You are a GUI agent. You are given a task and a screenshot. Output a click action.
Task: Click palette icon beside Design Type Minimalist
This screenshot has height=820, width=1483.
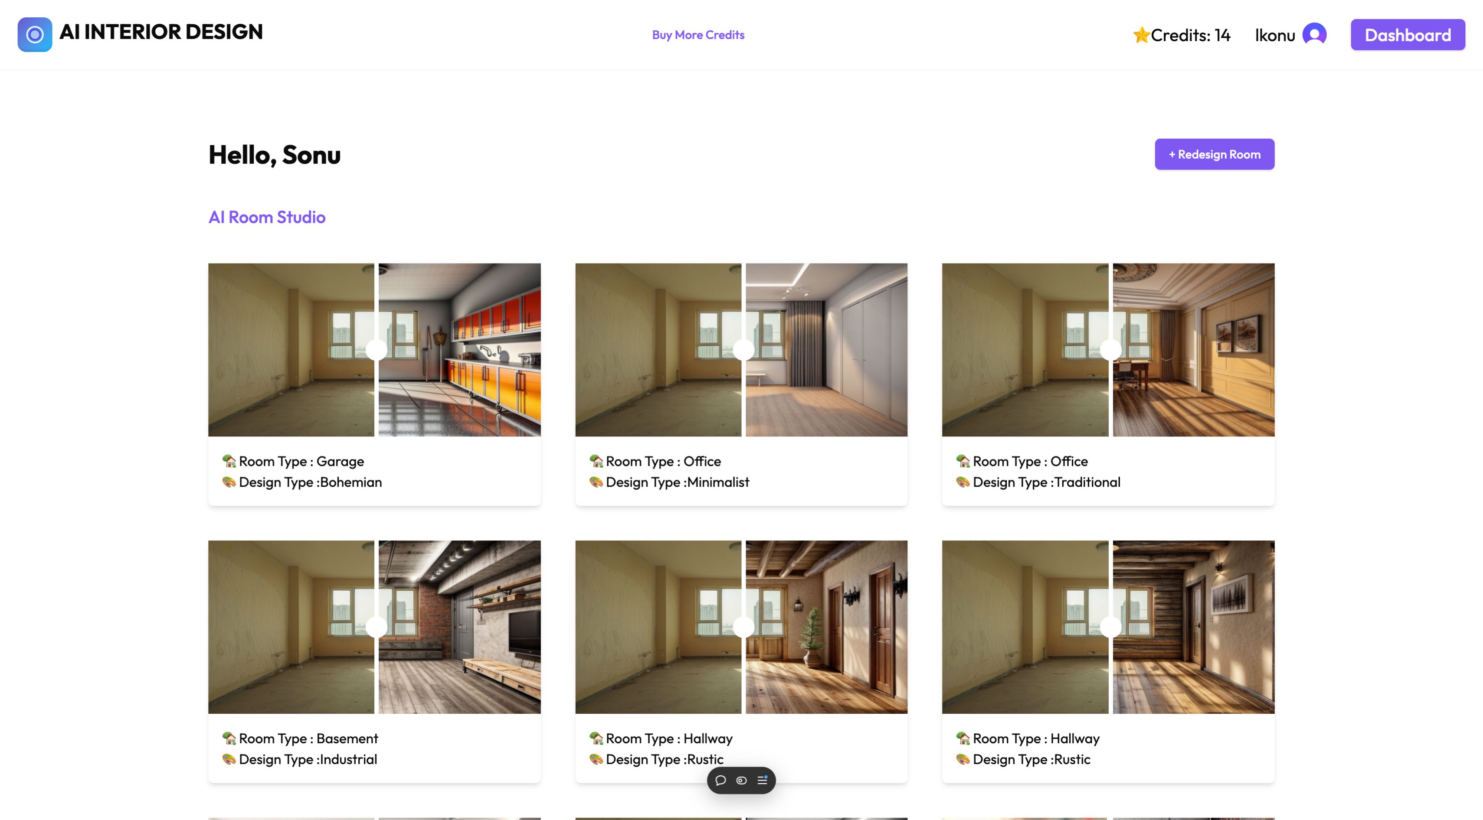pos(596,482)
